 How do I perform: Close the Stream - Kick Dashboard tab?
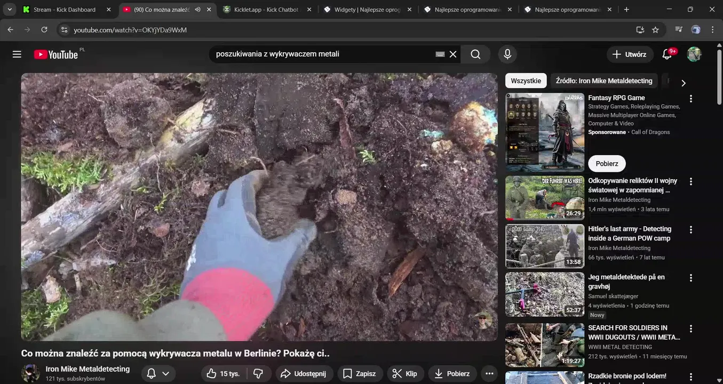tap(108, 10)
